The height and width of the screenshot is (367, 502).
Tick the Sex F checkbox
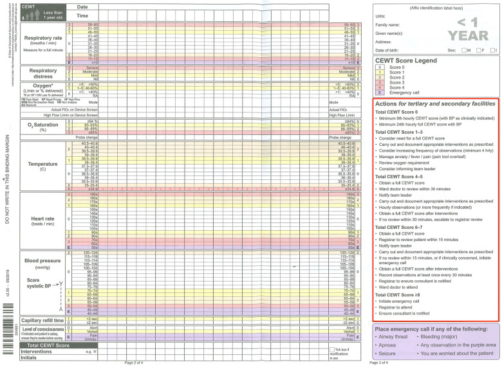point(478,50)
